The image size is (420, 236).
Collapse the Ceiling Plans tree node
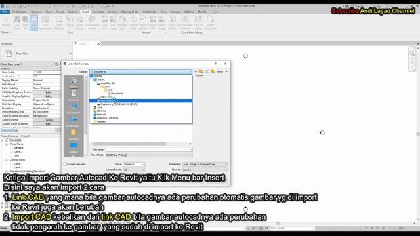tap(7, 160)
